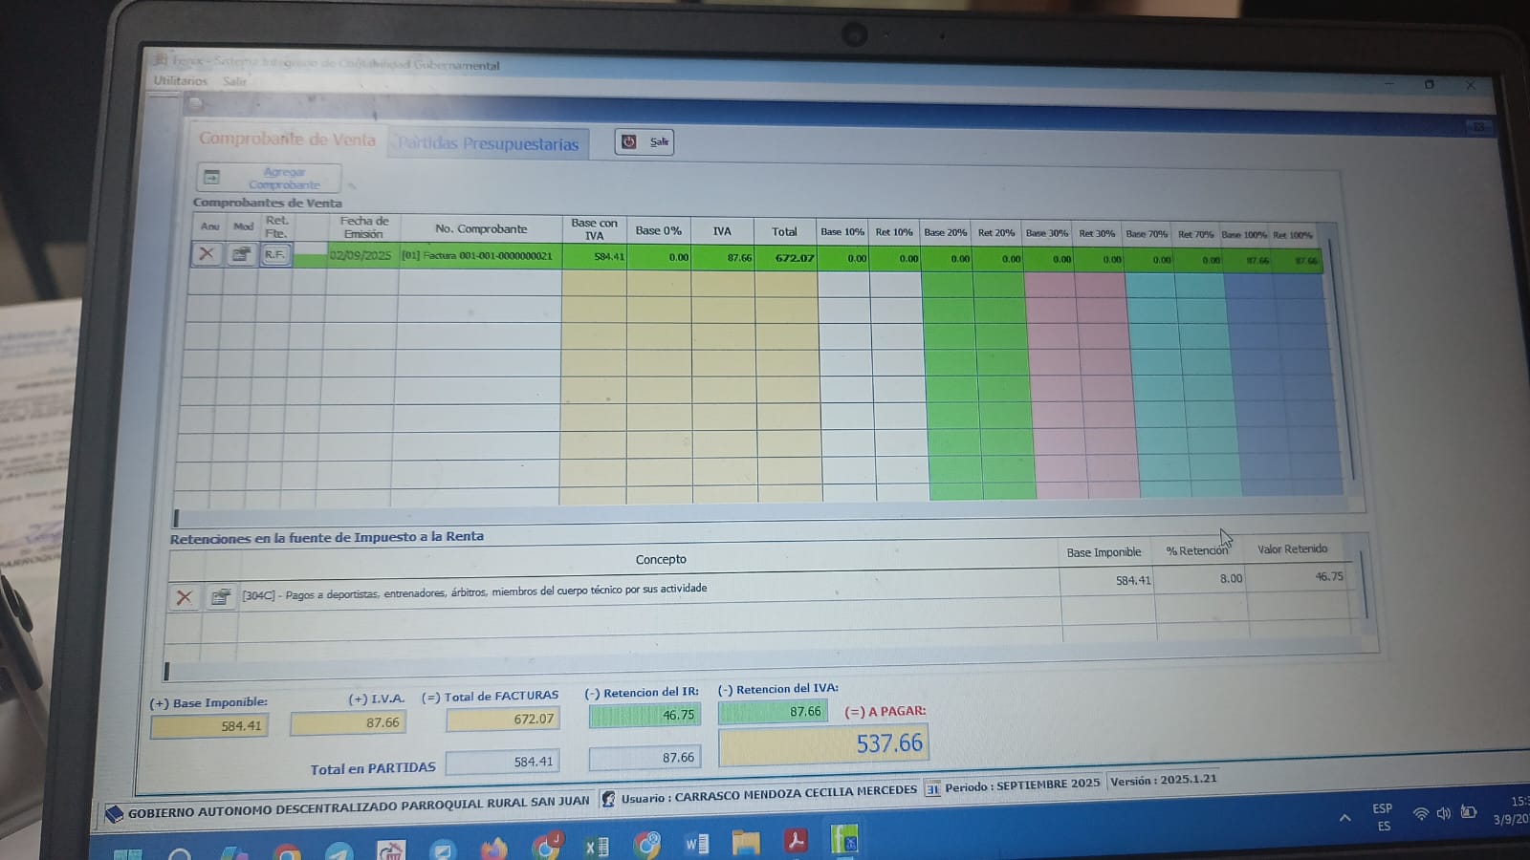Switch to the Partidas Presupuestarias tab
The width and height of the screenshot is (1530, 860).
[488, 143]
